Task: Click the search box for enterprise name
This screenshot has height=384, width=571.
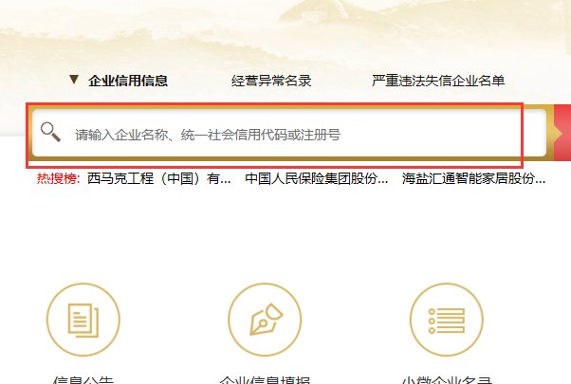Action: 289,134
